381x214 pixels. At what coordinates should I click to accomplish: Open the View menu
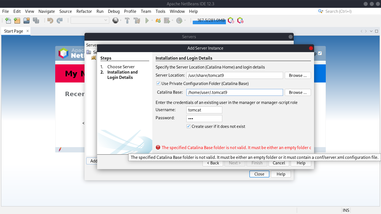[30, 11]
